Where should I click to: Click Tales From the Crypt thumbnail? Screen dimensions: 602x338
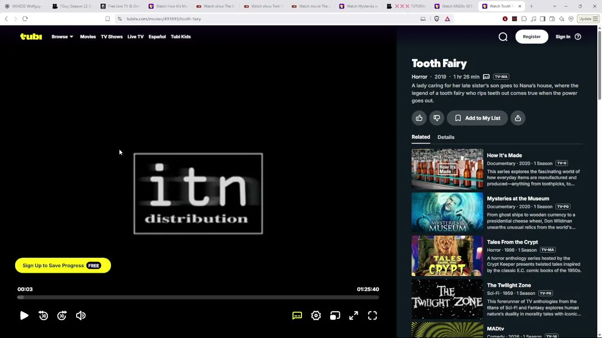click(x=447, y=256)
